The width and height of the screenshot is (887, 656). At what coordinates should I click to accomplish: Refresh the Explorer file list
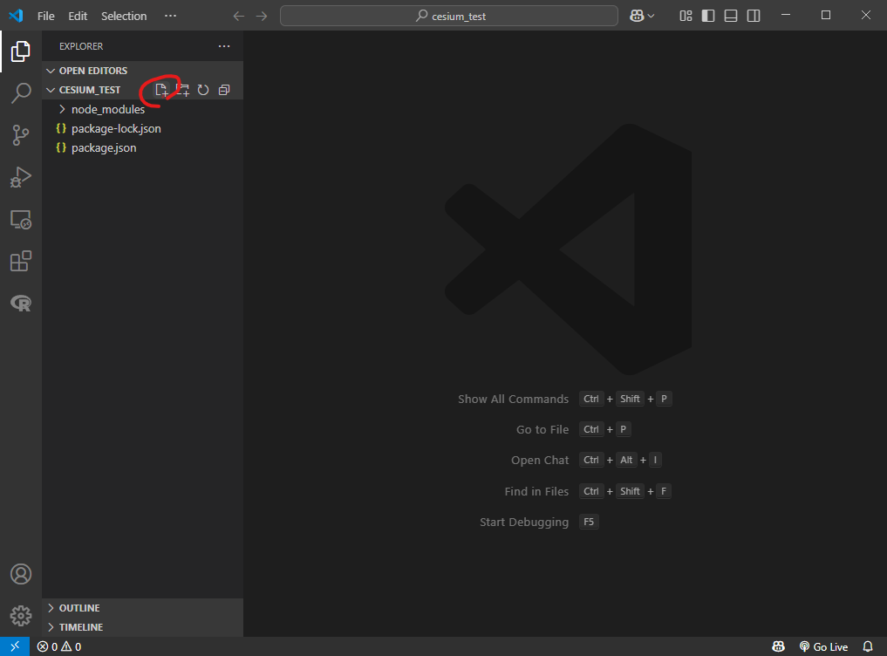[x=203, y=89]
